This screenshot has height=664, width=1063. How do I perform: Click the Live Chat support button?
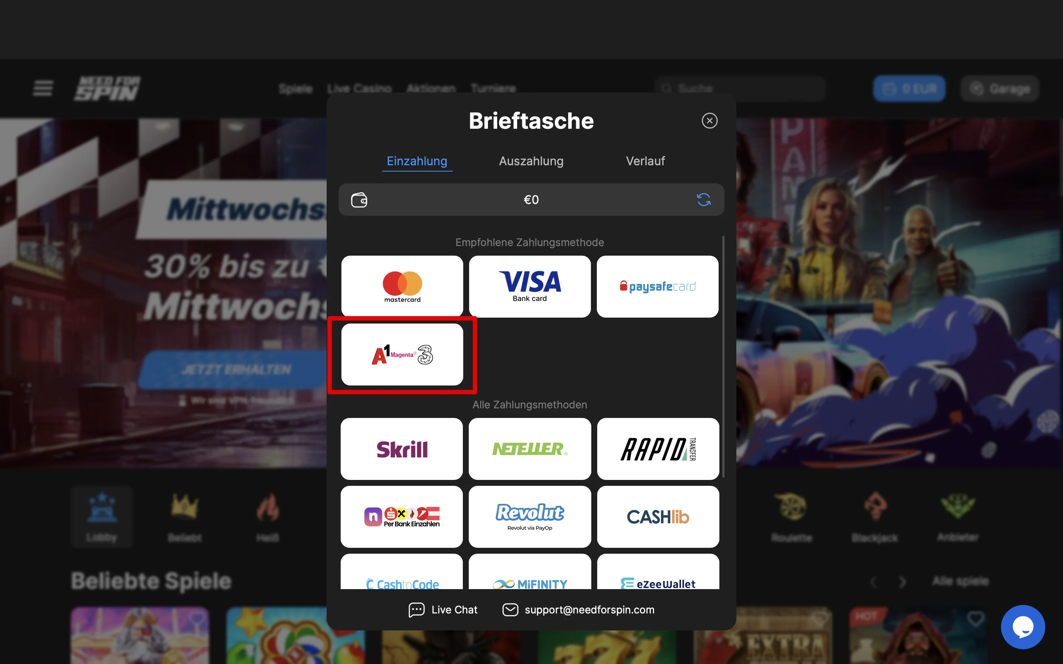point(443,610)
